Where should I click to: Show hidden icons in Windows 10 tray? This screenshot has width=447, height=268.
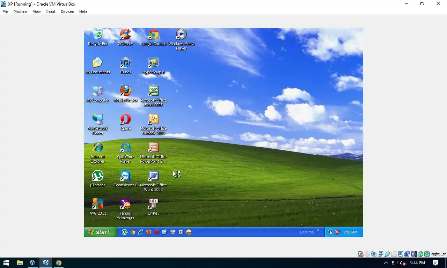point(386,263)
